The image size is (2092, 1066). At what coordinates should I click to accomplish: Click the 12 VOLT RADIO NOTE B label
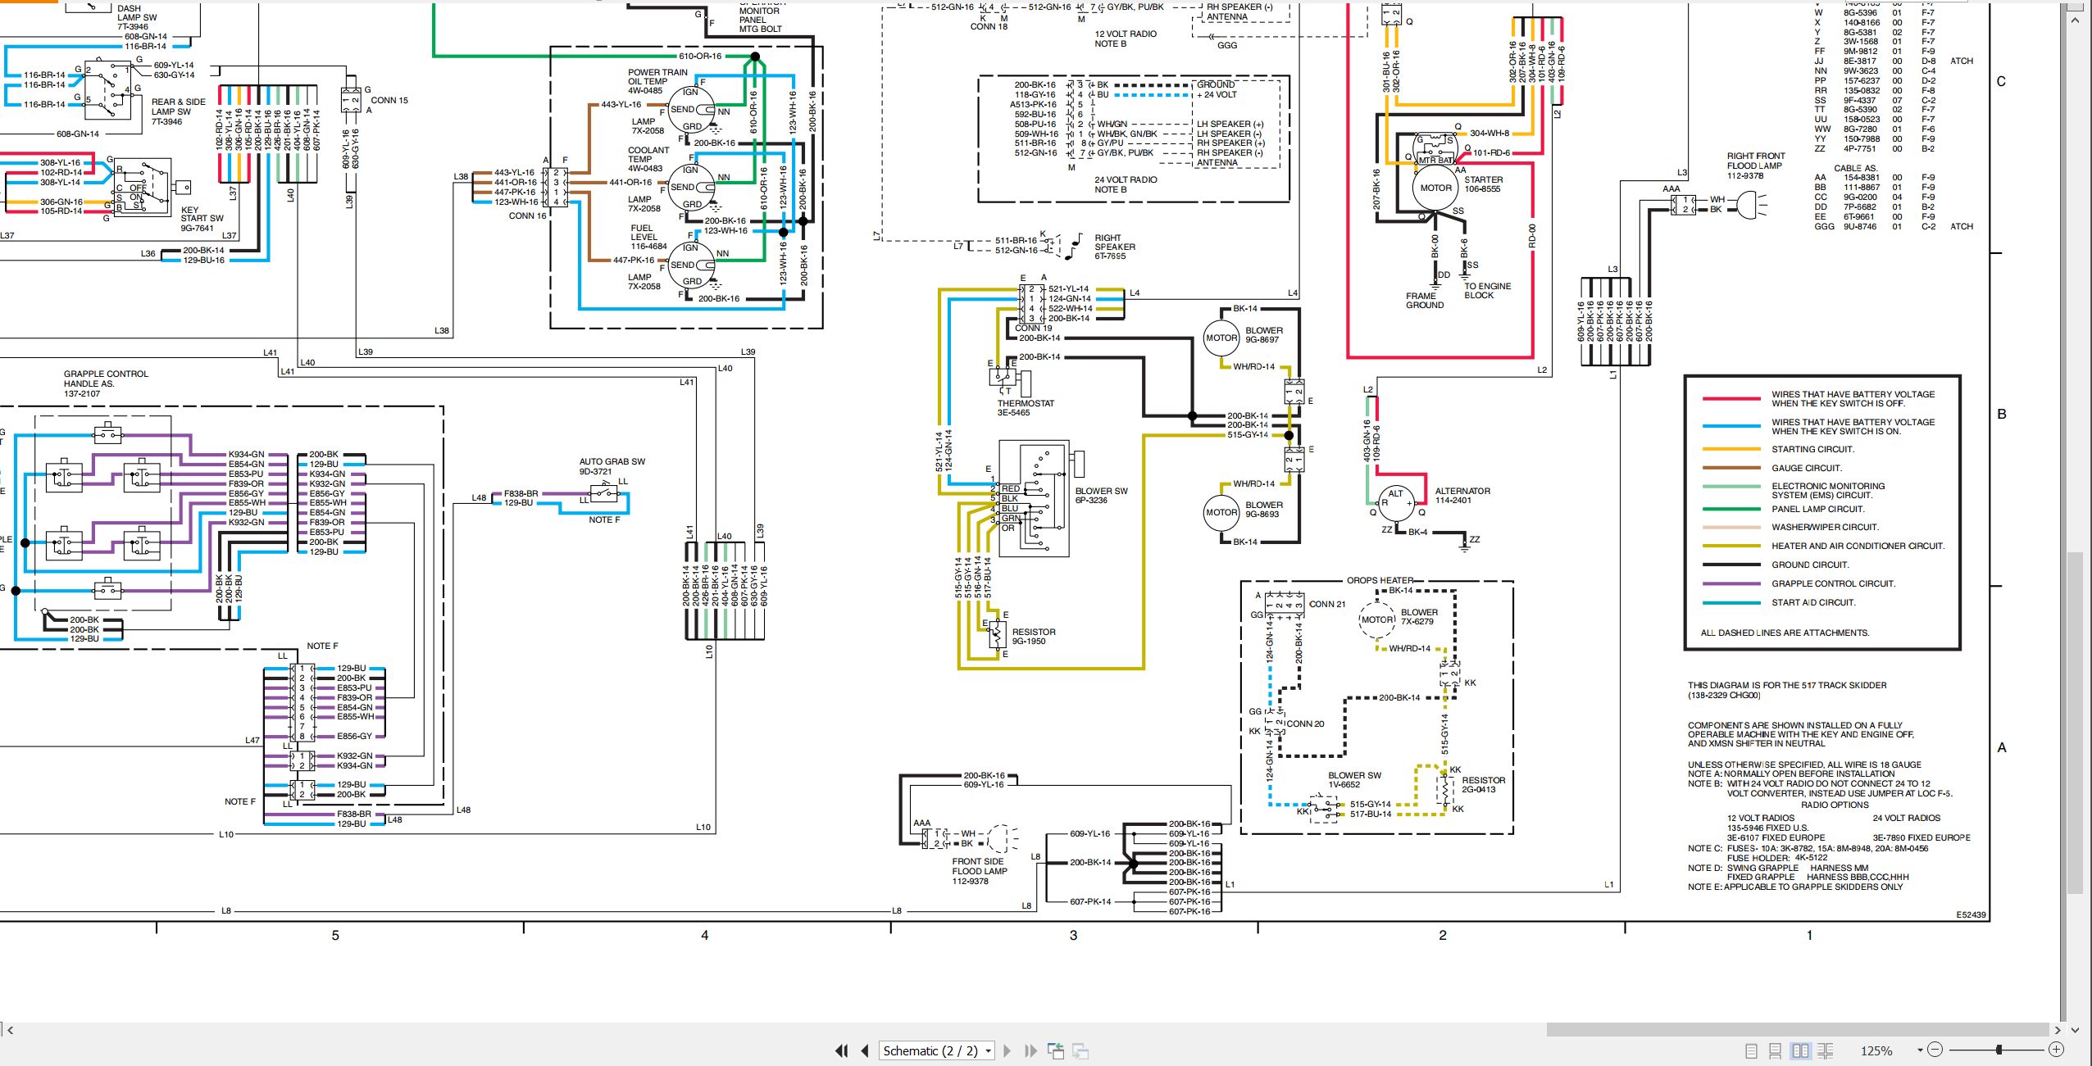point(1126,39)
